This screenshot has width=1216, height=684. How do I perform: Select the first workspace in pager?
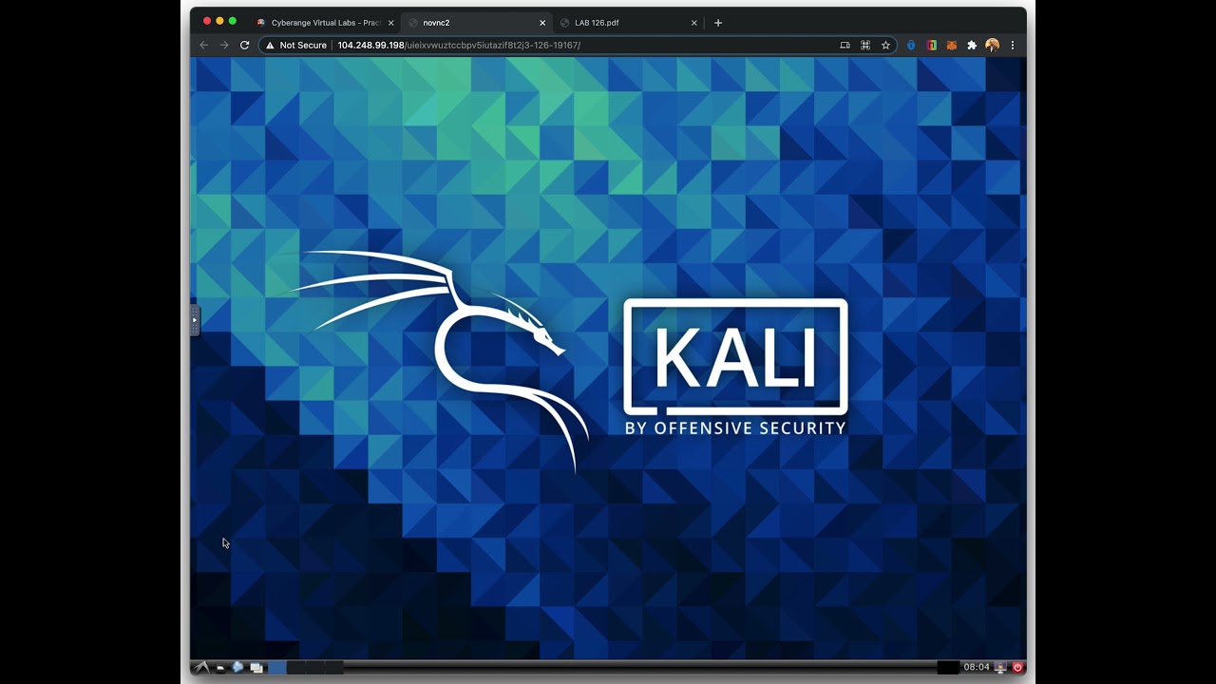pyautogui.click(x=277, y=668)
